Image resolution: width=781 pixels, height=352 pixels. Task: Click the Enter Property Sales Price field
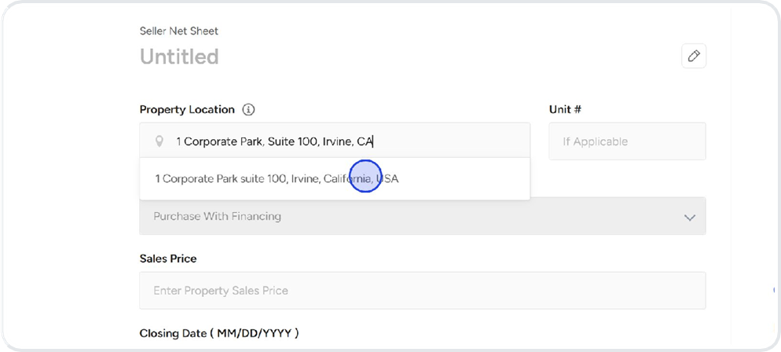(x=422, y=291)
